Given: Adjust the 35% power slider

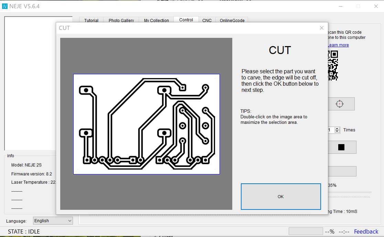Looking at the screenshot, I should click(x=349, y=192).
